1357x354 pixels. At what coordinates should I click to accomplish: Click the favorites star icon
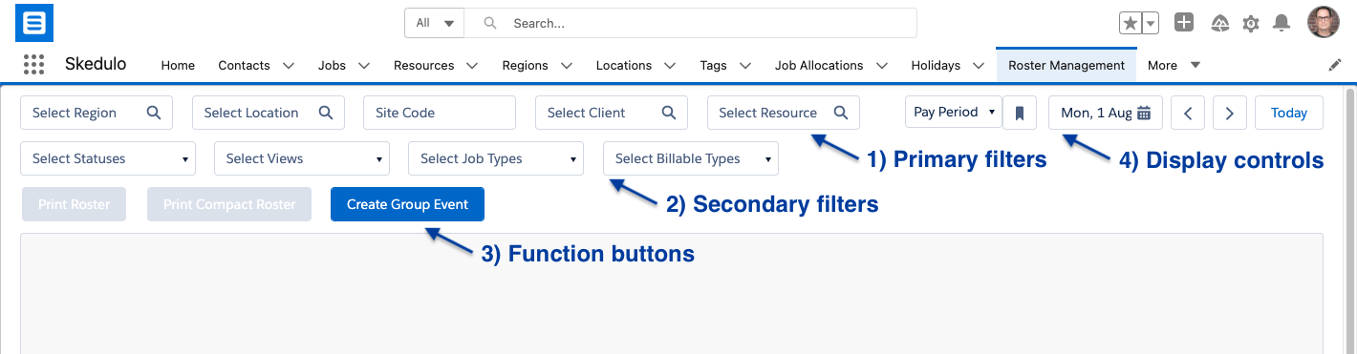tap(1131, 23)
